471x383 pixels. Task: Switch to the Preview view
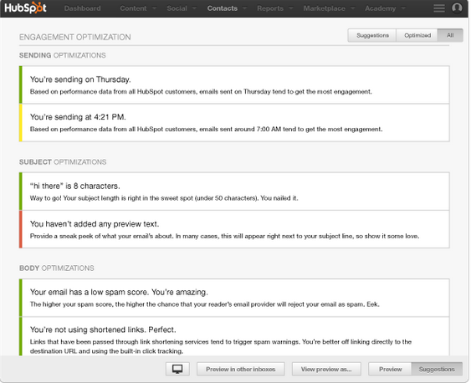[390, 369]
